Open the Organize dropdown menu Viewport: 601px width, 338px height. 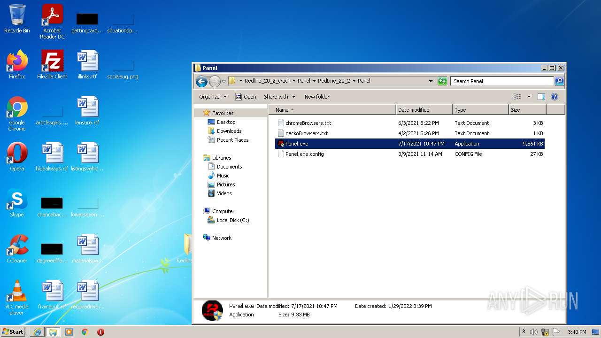pyautogui.click(x=213, y=97)
